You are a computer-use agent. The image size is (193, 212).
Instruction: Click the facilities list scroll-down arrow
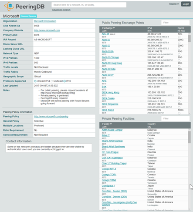[190, 209]
